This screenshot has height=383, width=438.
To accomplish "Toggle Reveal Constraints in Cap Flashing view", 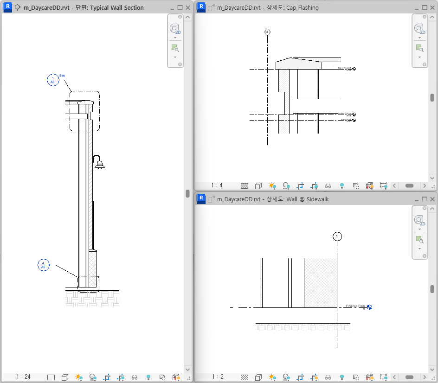I will 384,186.
